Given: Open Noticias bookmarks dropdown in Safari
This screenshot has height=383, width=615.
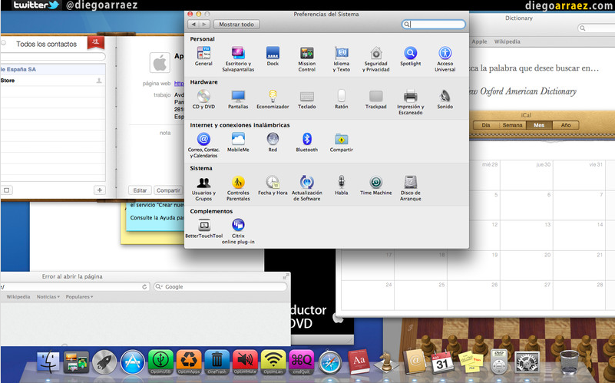Looking at the screenshot, I should [x=48, y=297].
